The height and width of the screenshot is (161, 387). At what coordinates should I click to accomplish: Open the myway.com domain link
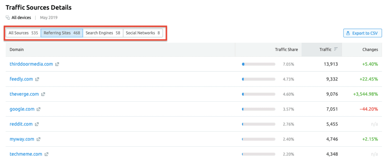(x=22, y=139)
